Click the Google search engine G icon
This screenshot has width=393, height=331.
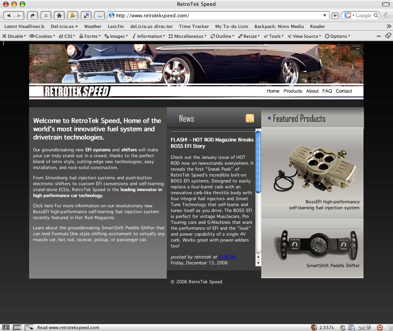(348, 16)
